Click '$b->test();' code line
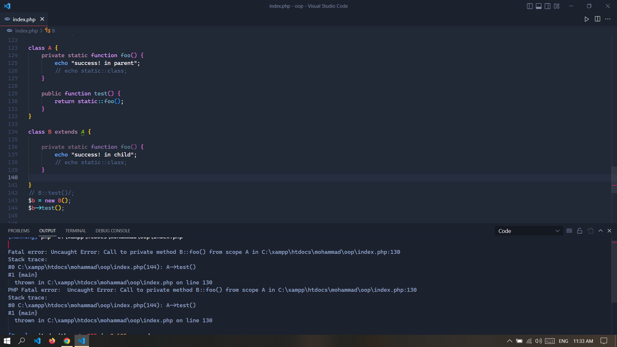The height and width of the screenshot is (347, 617). 46,208
